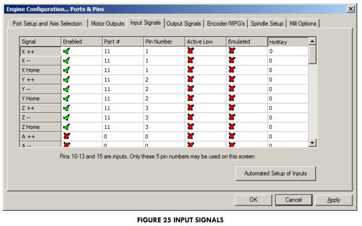Toggle Emulated icon for Y -- row

(231, 89)
